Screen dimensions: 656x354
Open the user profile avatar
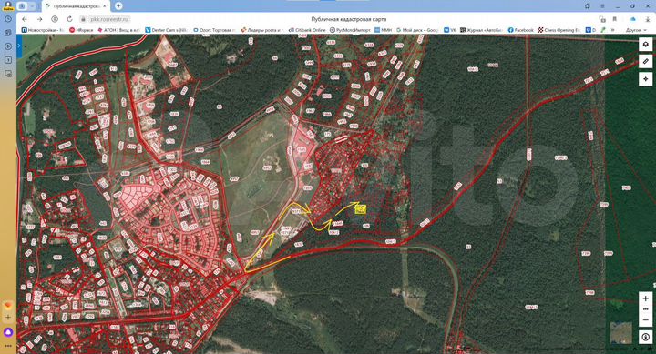[7, 5]
